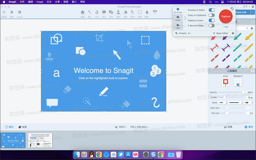
Task: Select the Selection marquee tool
Action: (140, 12)
